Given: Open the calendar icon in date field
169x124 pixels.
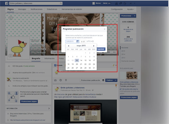Looking at the screenshot, I should [77, 41].
